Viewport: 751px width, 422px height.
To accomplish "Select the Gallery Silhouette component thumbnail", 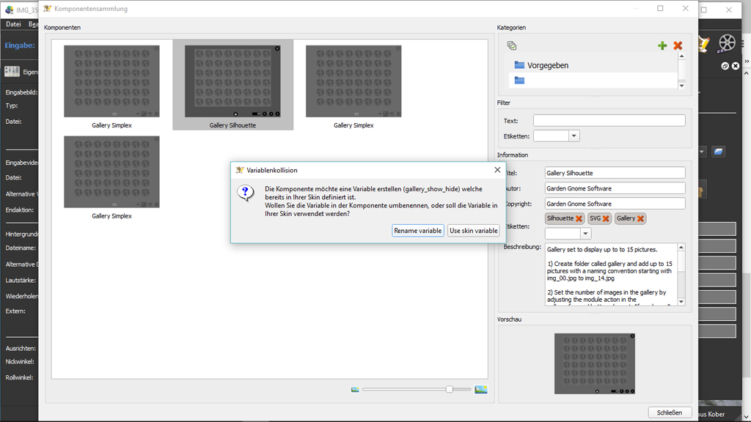I will pyautogui.click(x=232, y=82).
